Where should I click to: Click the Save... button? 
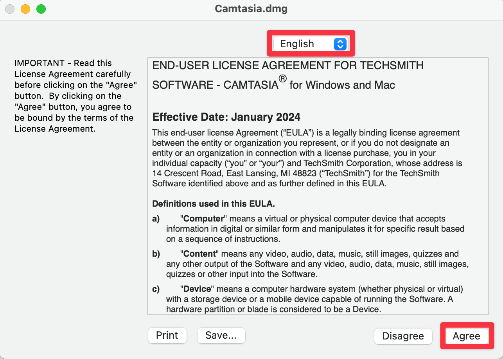[221, 335]
